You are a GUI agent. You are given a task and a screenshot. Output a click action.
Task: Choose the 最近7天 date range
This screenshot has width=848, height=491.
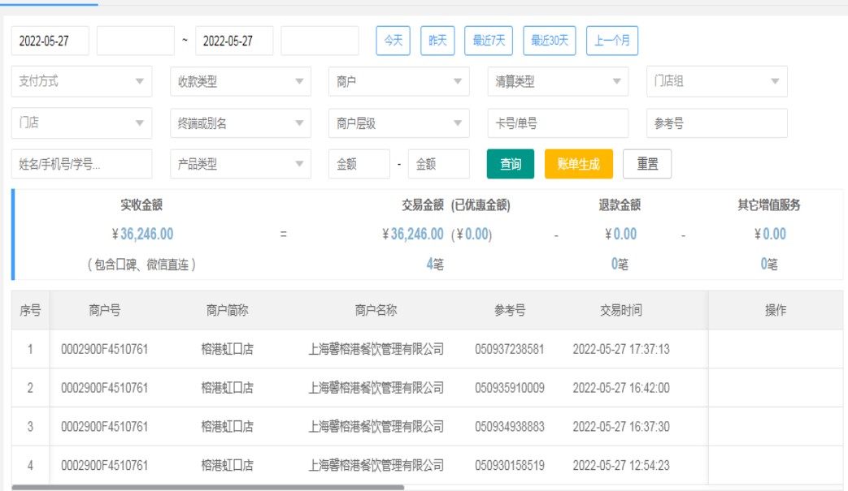pos(489,41)
